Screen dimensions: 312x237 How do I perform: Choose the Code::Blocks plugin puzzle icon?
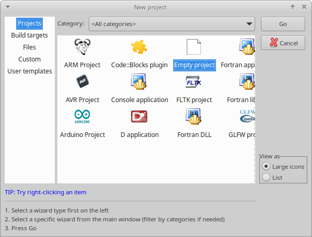point(139,47)
